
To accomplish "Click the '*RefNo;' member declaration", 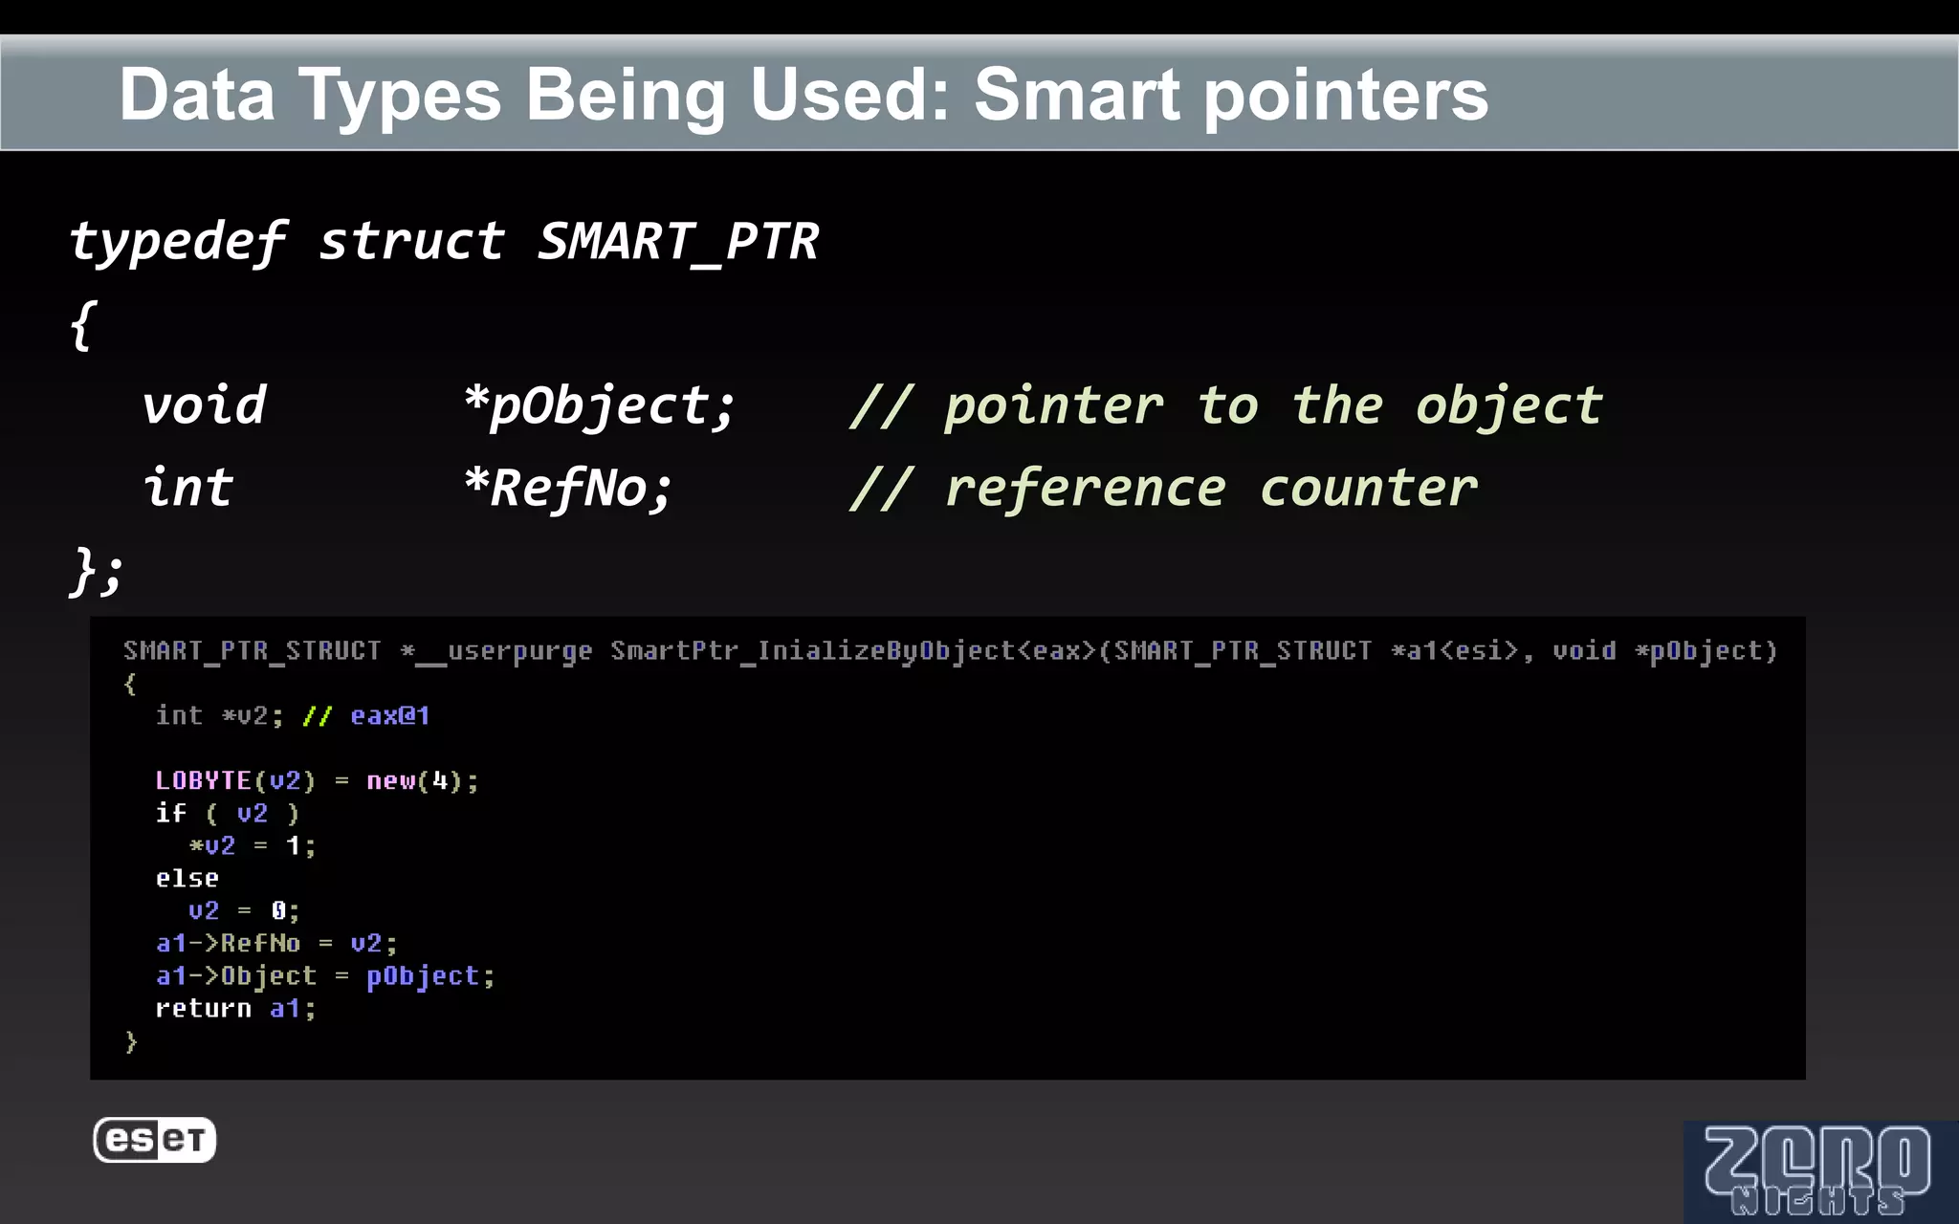I will click(568, 488).
